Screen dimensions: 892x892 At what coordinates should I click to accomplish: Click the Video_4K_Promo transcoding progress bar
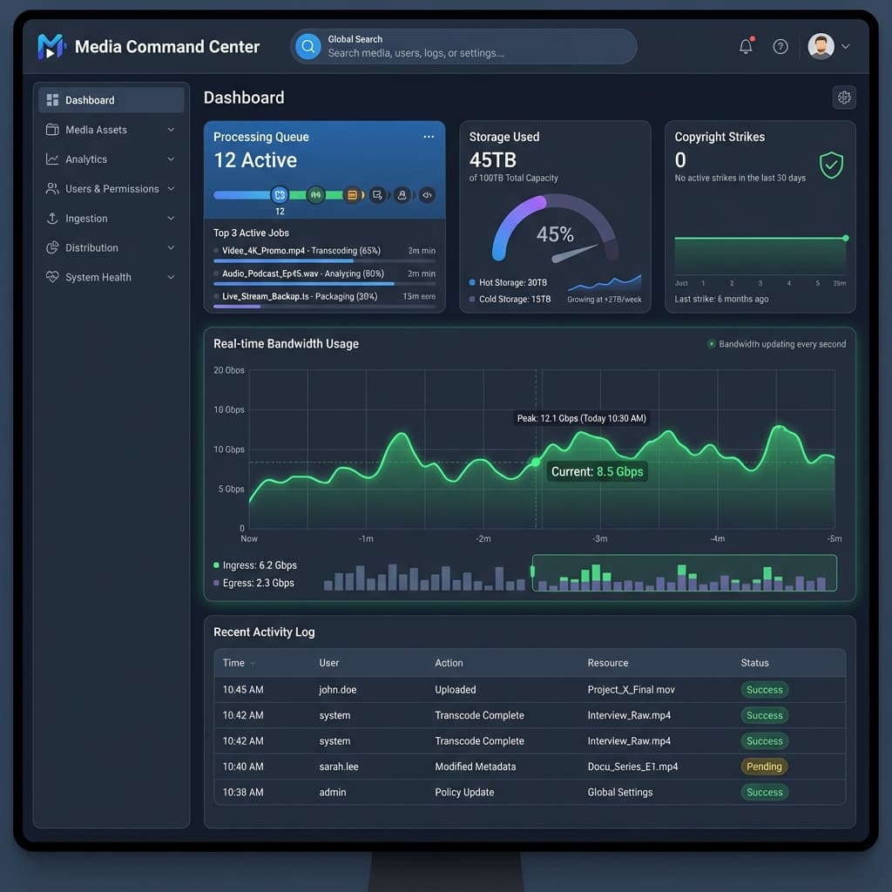pos(287,260)
